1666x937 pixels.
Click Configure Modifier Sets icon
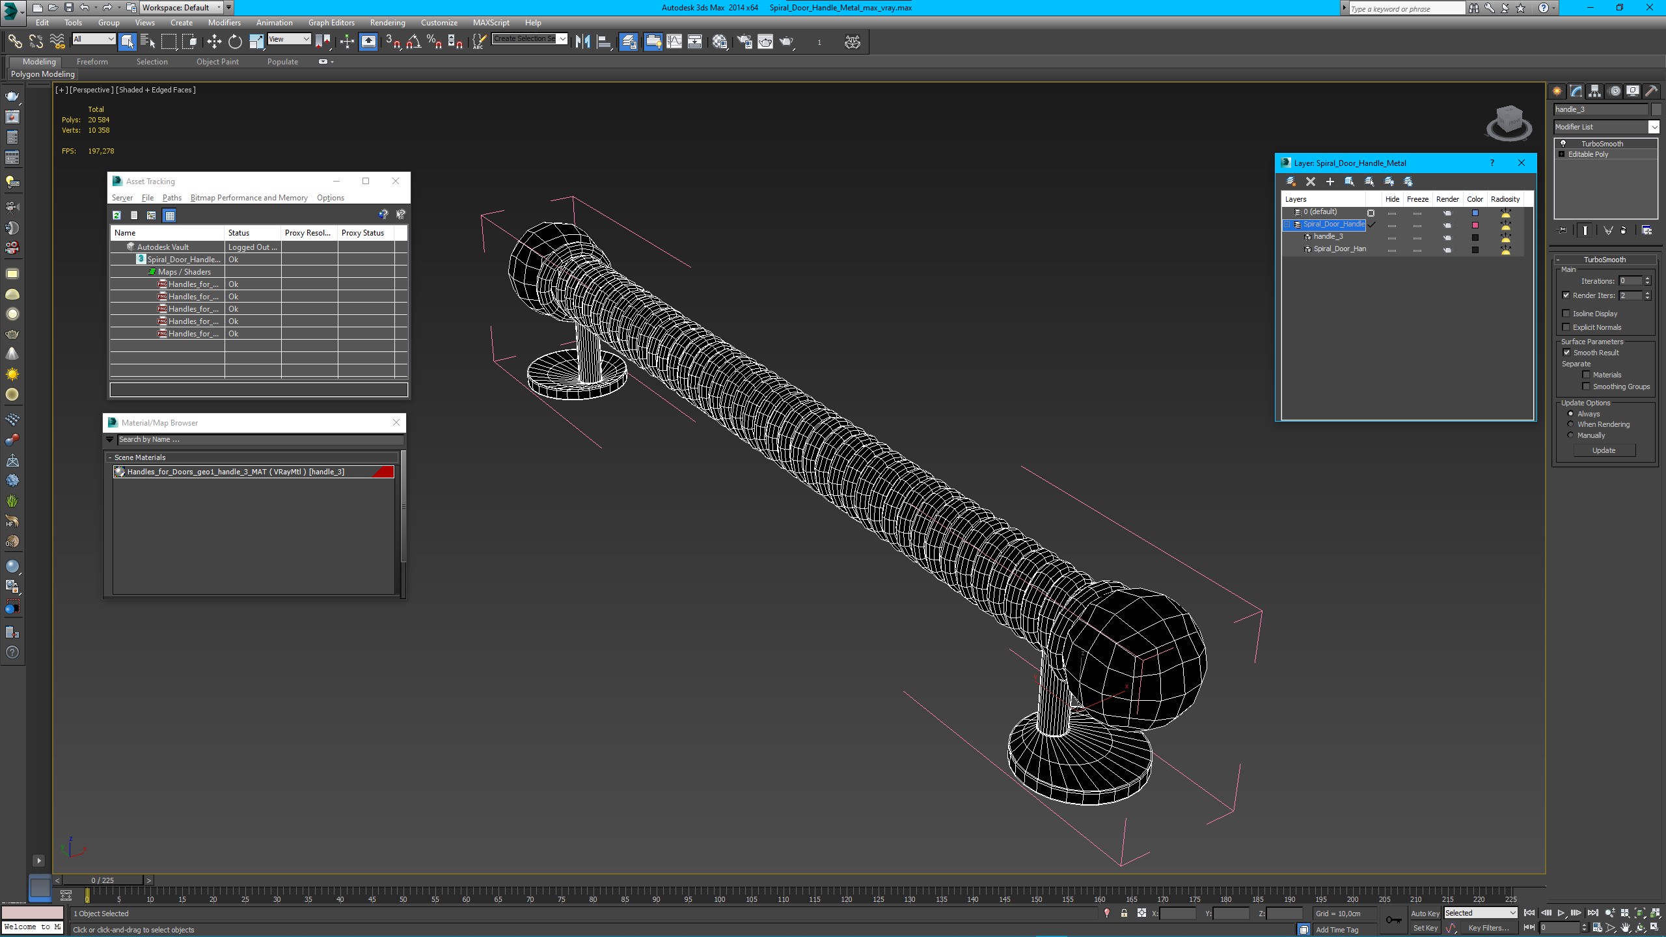pos(1646,230)
